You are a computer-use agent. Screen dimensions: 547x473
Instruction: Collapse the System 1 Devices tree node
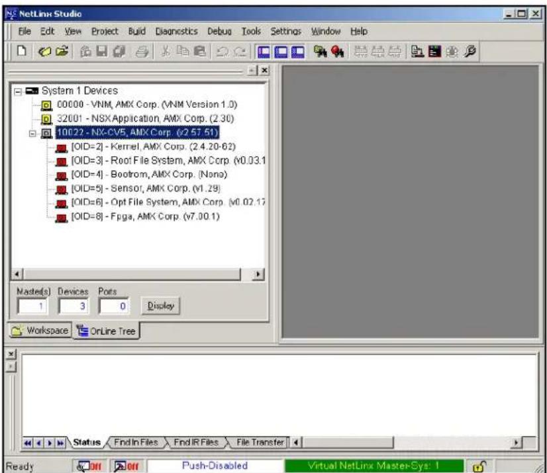point(18,92)
